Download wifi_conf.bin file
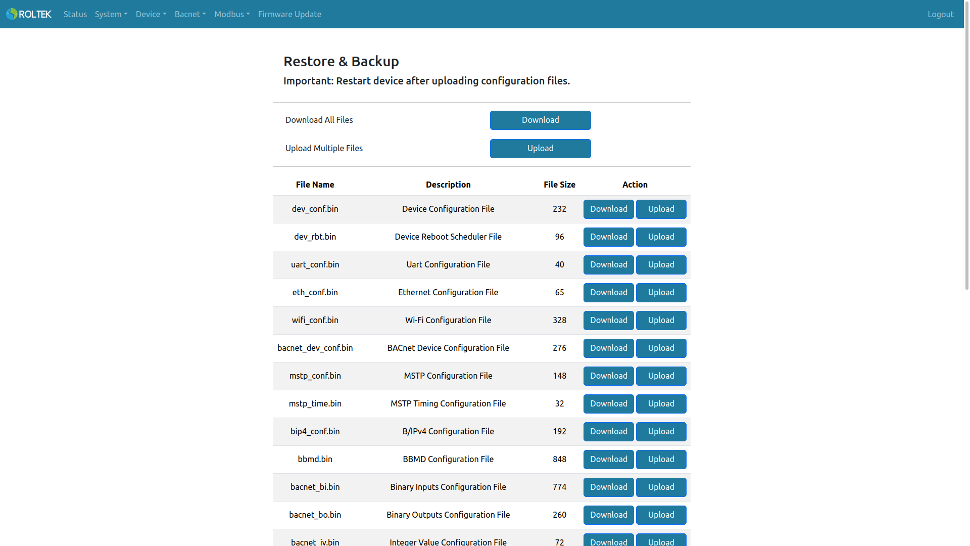Screen dimensions: 970x546 (x=608, y=321)
